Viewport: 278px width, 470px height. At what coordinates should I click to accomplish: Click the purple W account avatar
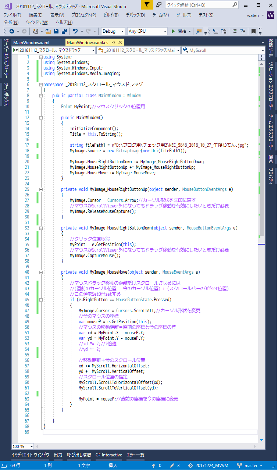click(271, 15)
